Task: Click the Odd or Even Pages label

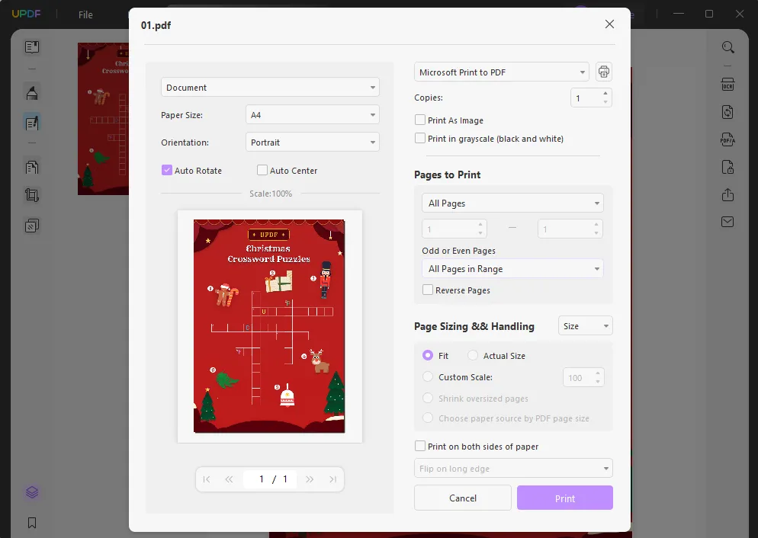Action: tap(458, 251)
